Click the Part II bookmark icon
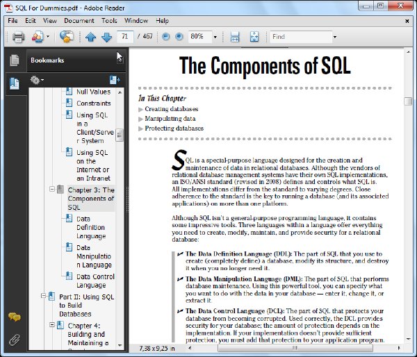417x357 pixels. (52, 296)
